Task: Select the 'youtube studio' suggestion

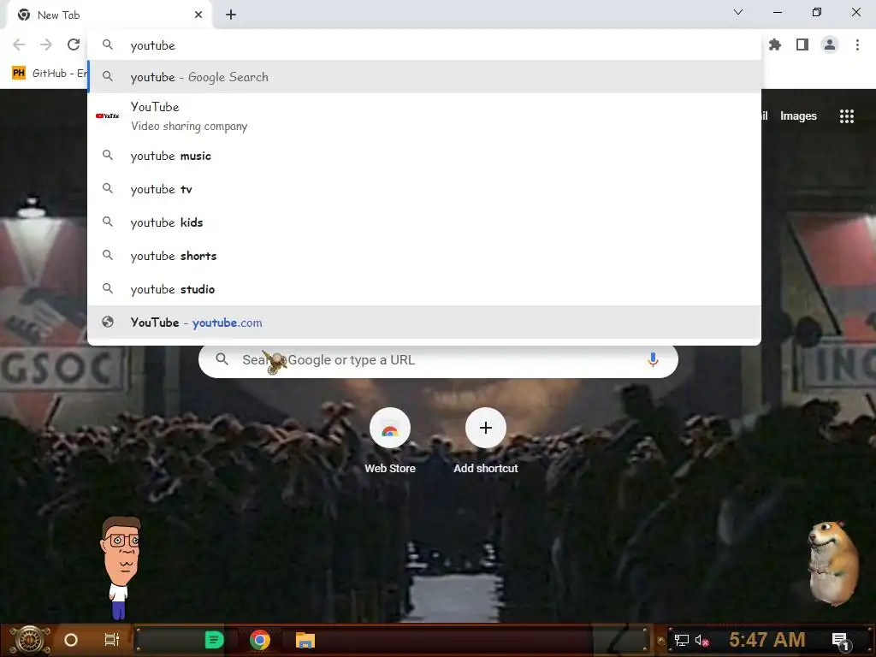Action: 424,289
